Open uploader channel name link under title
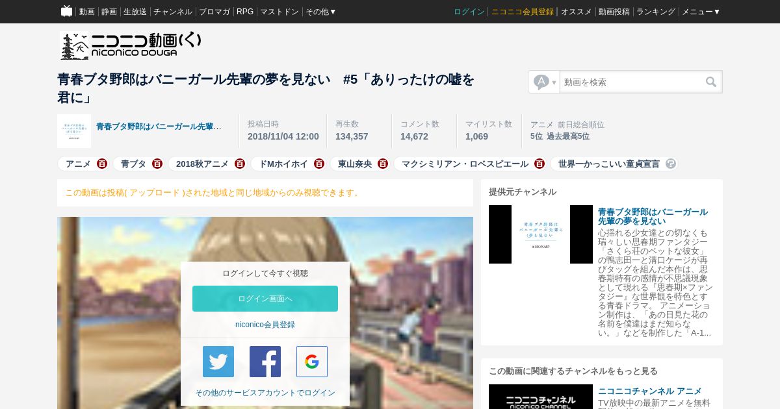This screenshot has width=780, height=409. pyautogui.click(x=159, y=127)
